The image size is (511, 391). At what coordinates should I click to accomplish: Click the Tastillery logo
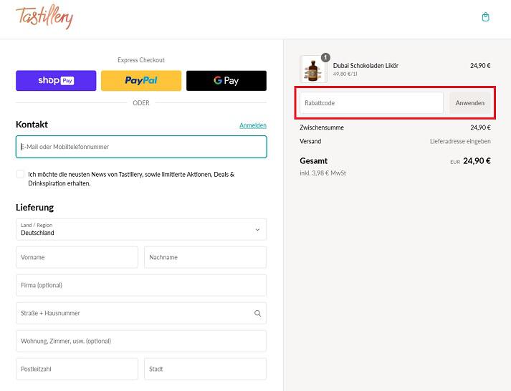click(x=44, y=17)
